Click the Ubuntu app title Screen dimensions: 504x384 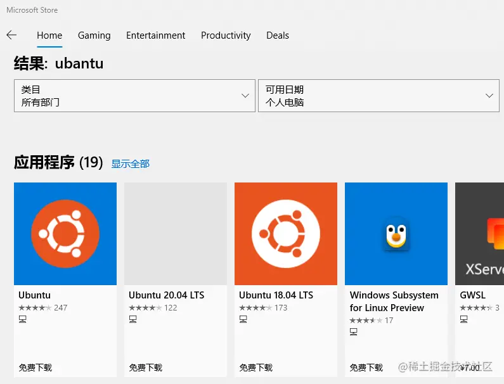[x=35, y=295]
